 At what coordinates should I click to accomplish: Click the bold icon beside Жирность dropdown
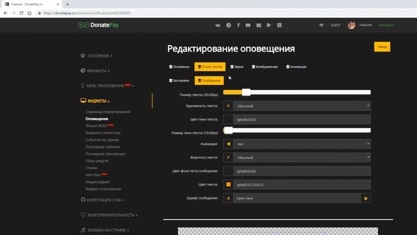228,157
